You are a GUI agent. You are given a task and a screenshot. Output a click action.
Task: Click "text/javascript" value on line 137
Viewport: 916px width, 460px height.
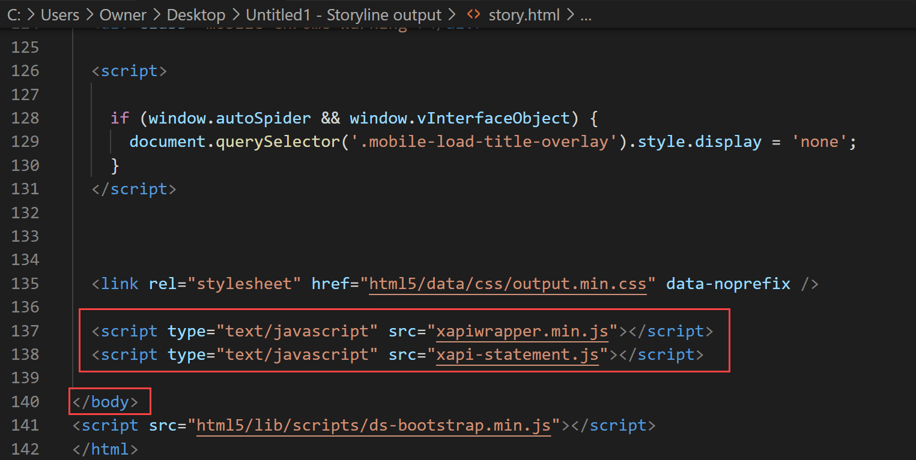pos(297,331)
